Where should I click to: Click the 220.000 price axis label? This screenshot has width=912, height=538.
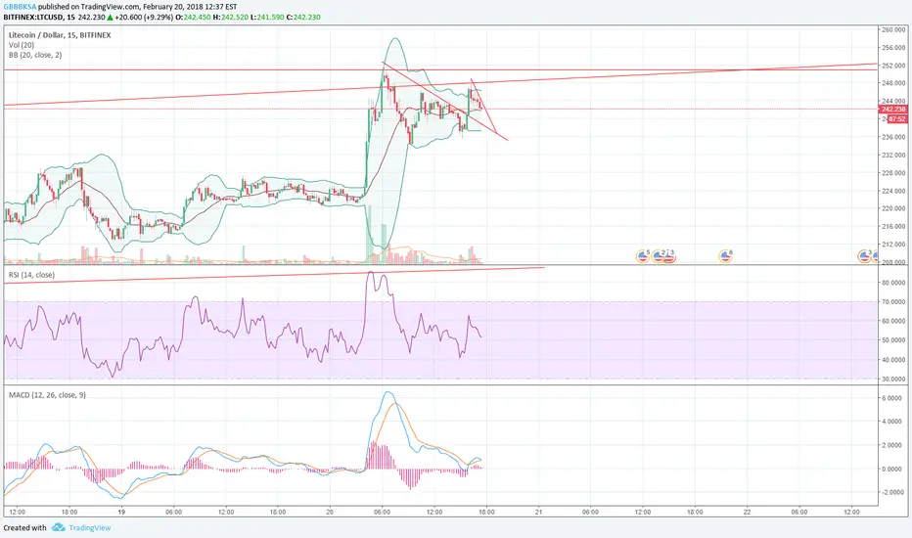pos(893,208)
